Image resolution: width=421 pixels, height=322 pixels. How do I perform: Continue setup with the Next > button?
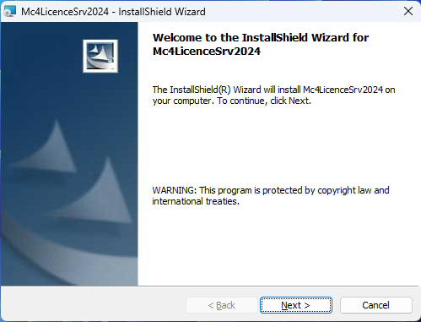296,305
